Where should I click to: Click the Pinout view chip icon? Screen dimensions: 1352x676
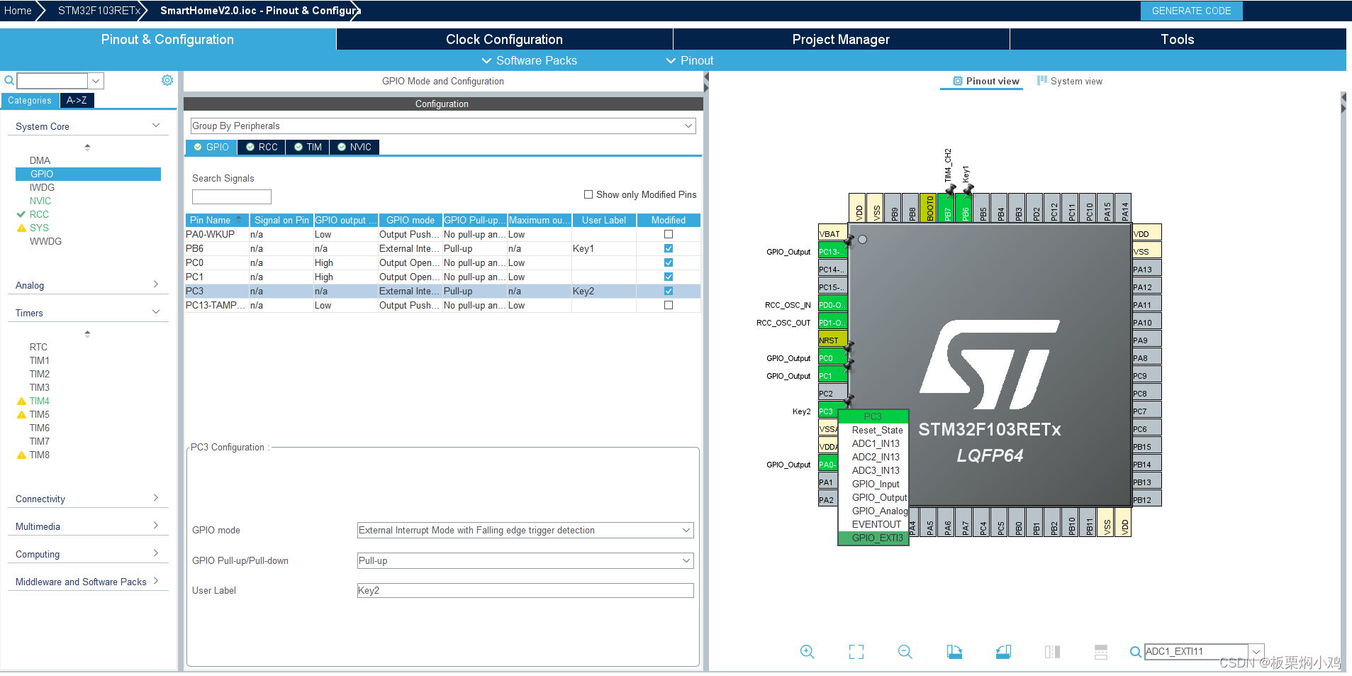point(958,81)
